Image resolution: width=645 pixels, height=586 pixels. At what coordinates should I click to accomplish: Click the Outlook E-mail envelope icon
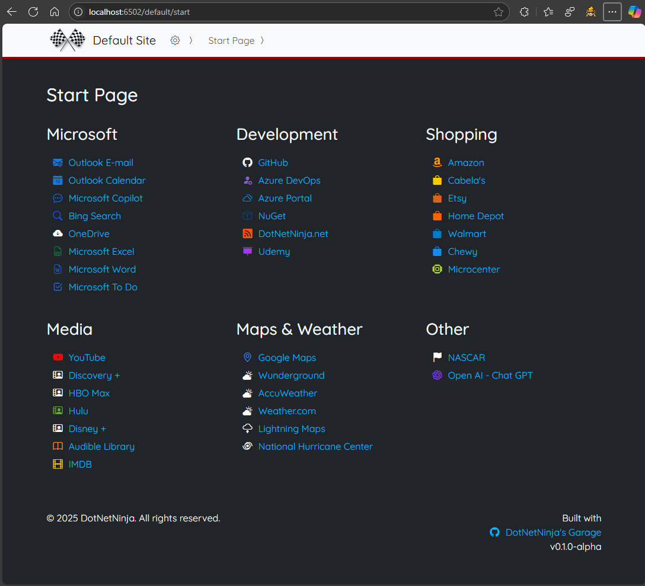click(58, 162)
